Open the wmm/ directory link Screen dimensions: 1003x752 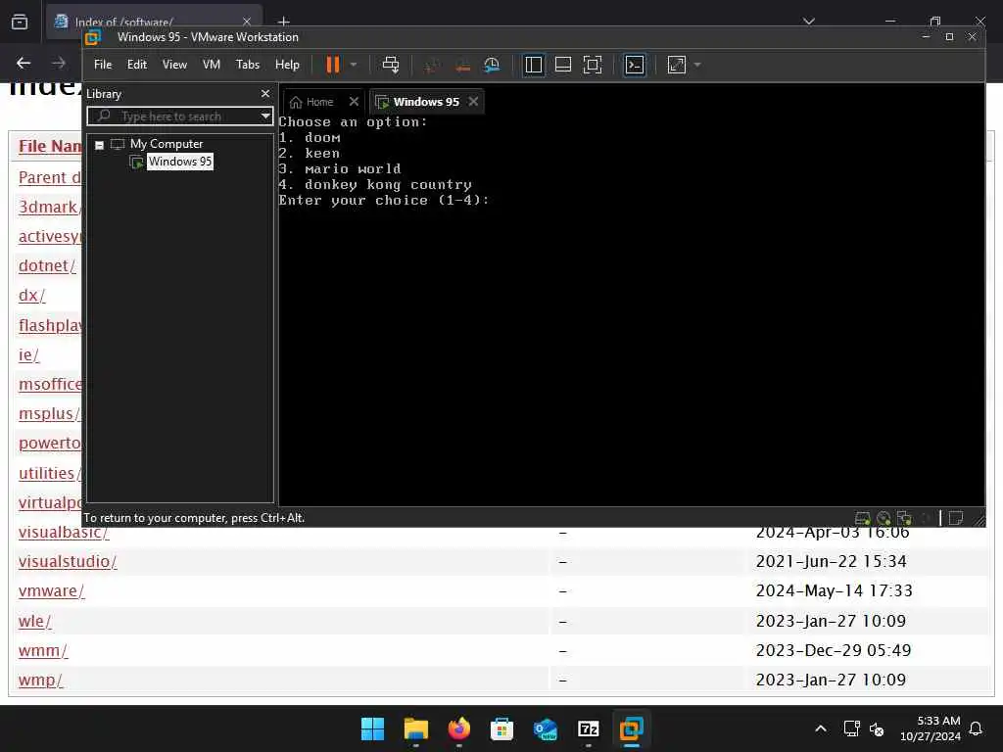pyautogui.click(x=43, y=650)
